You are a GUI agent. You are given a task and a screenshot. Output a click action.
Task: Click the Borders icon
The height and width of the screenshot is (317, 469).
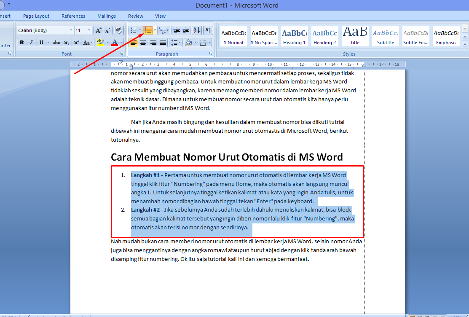click(x=203, y=43)
